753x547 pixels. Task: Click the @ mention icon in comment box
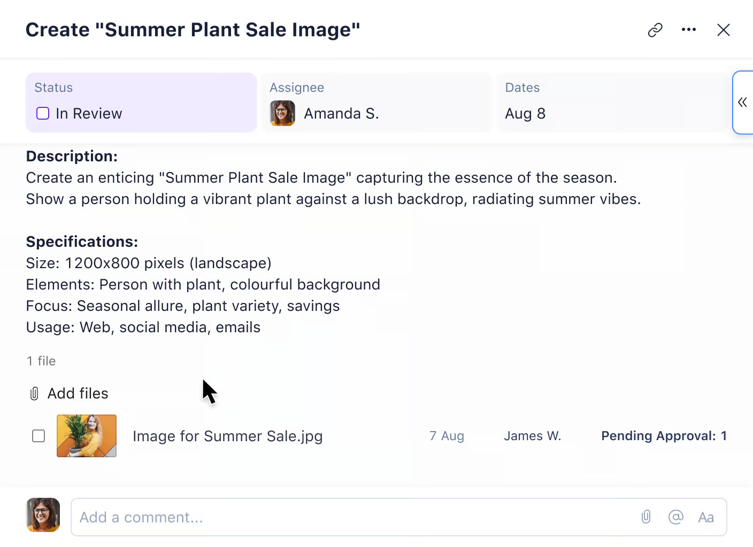point(676,517)
